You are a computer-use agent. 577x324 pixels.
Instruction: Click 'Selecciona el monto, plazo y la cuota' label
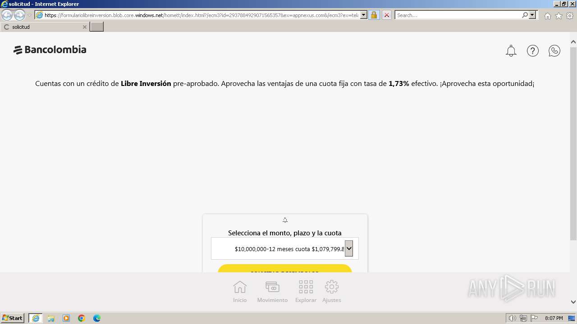(285, 233)
